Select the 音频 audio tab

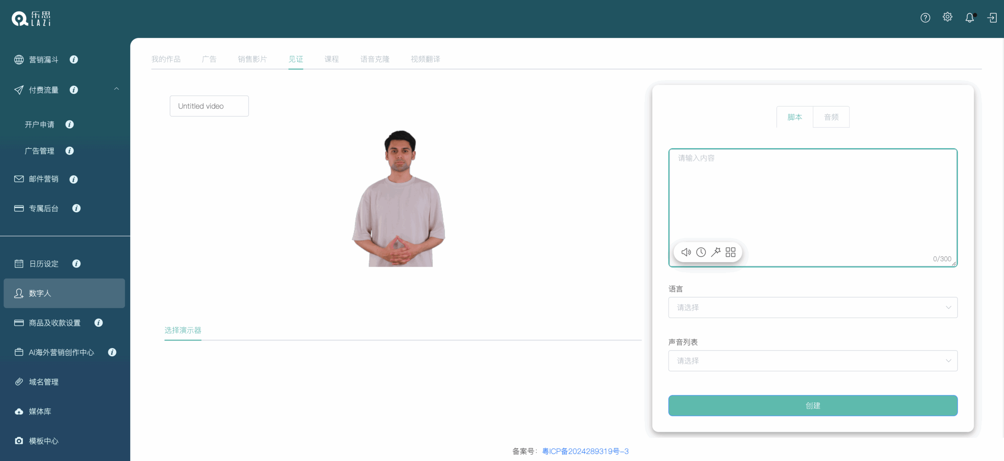tap(831, 117)
